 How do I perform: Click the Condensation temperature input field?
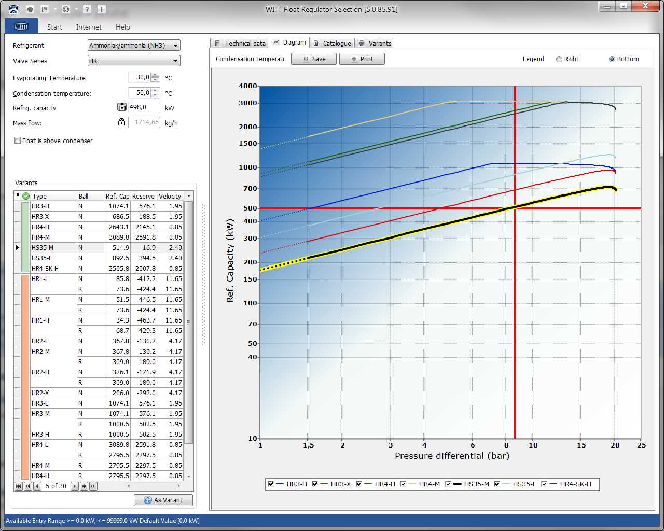(140, 93)
